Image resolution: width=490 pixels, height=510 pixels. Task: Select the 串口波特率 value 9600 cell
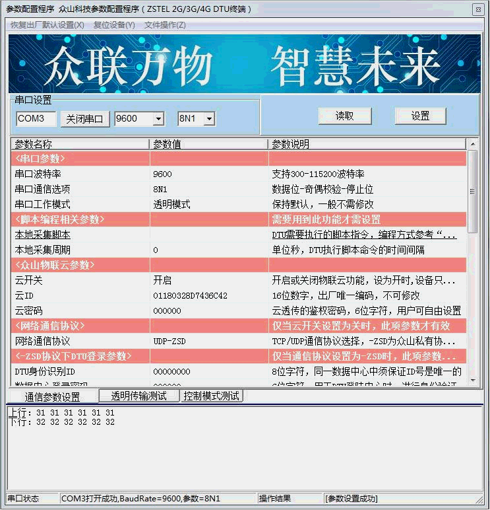pos(209,174)
